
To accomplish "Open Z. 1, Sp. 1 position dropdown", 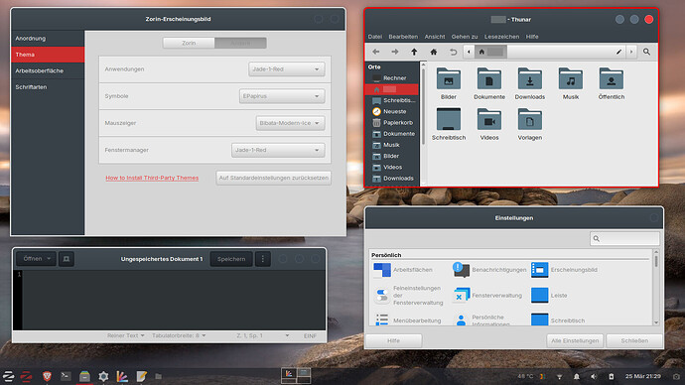I will click(x=262, y=335).
